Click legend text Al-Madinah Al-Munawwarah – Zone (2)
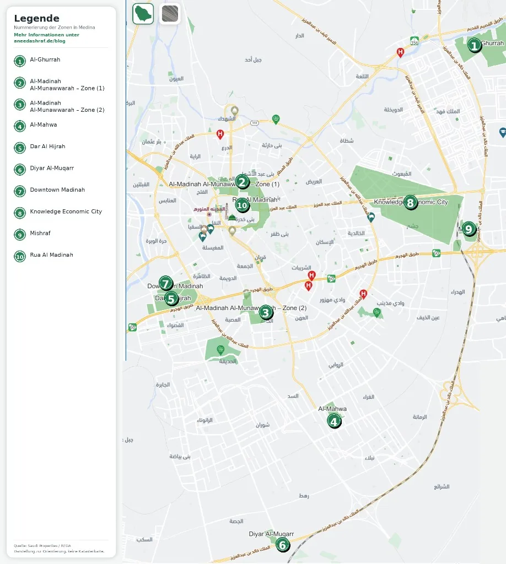This screenshot has width=506, height=564. (x=67, y=106)
